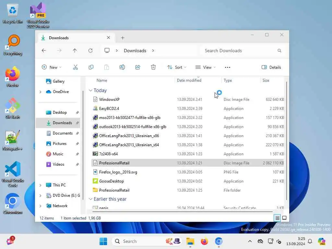332x249 pixels.
Task: Select the GooseDesktop application file
Action: click(x=188, y=181)
